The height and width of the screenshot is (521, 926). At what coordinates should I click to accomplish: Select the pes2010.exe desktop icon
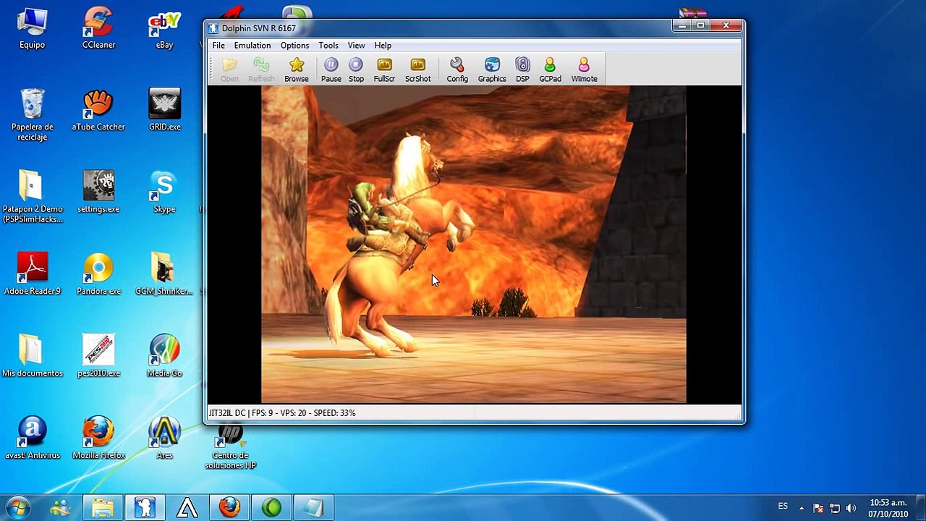pos(98,356)
